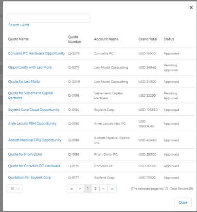This screenshot has height=212, width=197.
Task: Click account name Abbott Medical Optics, Inc.
Action: (x=112, y=140)
